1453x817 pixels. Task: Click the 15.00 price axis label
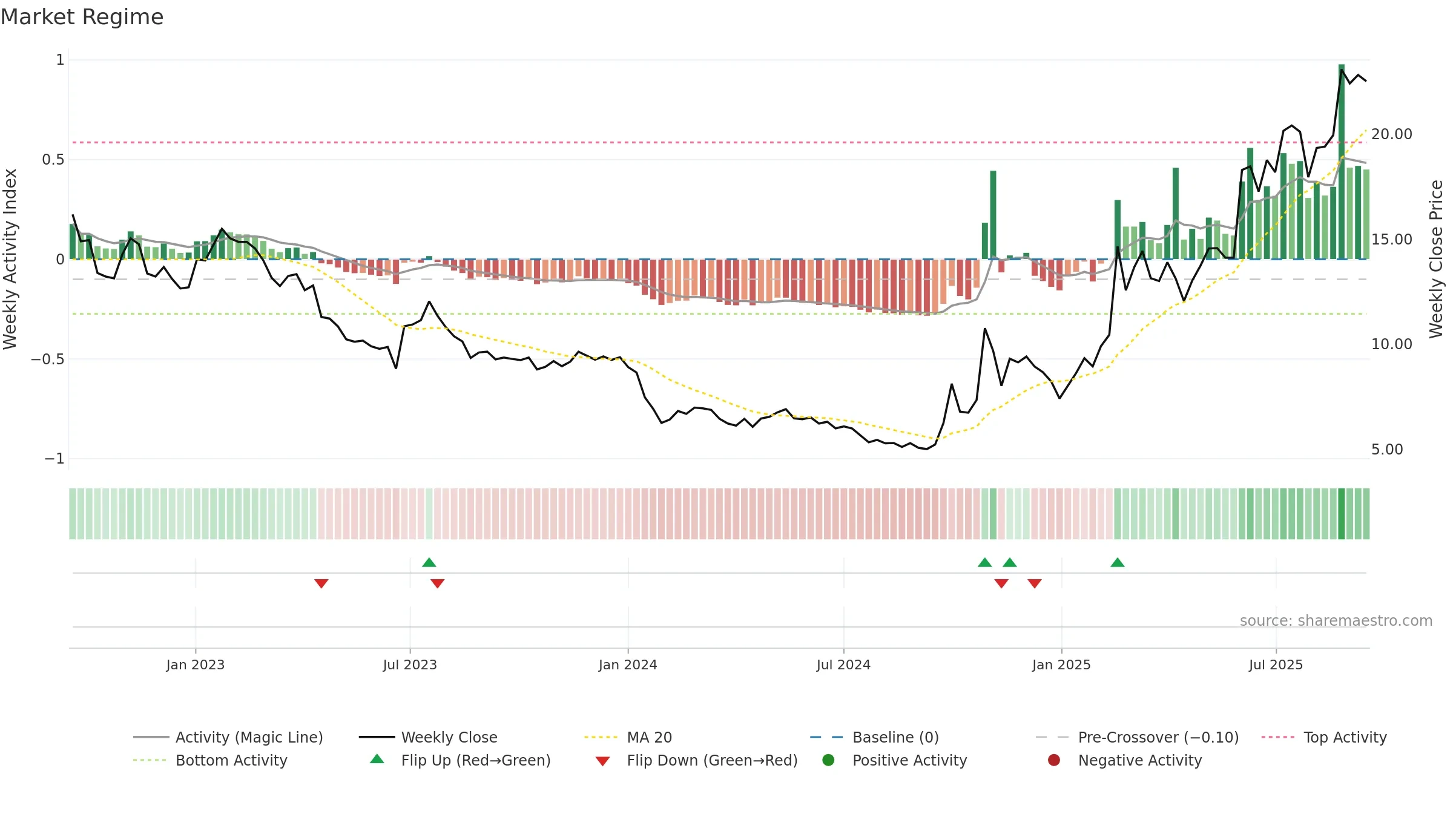(x=1392, y=239)
